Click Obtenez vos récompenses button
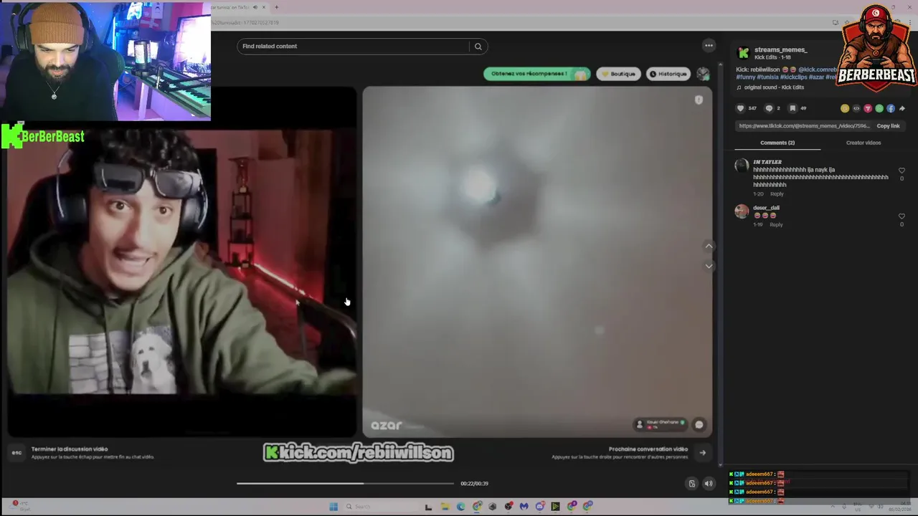This screenshot has height=516, width=918. pyautogui.click(x=536, y=74)
